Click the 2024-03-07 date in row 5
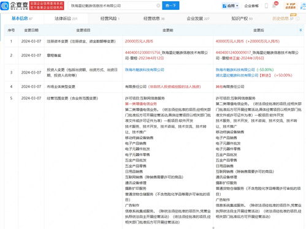Image resolution: width=306 pixels, height=229 pixels. click(x=31, y=99)
